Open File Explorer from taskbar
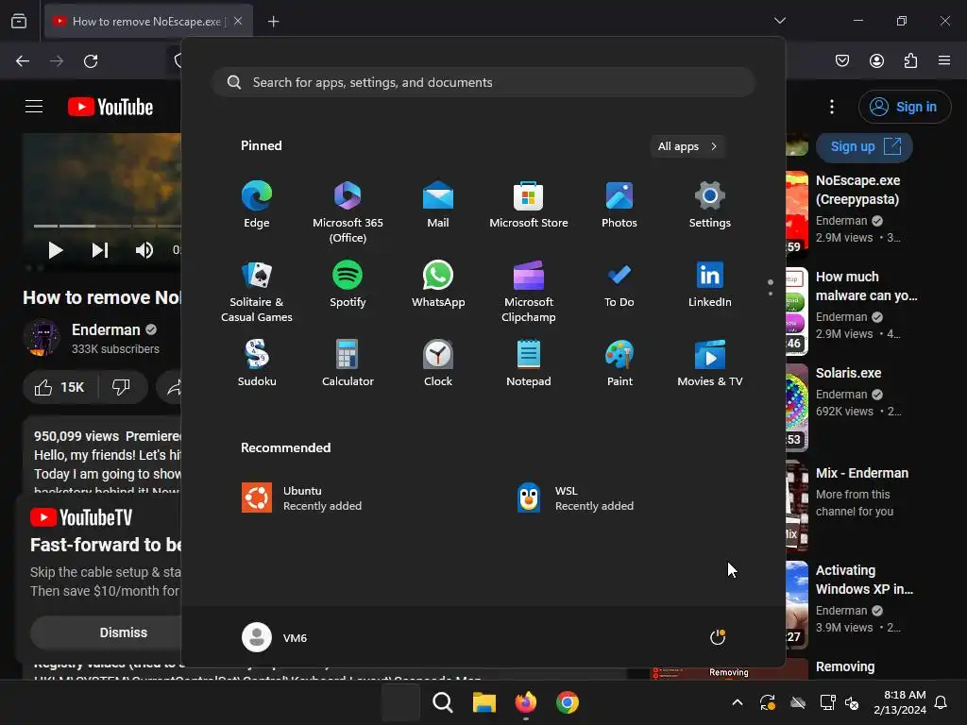 484,702
